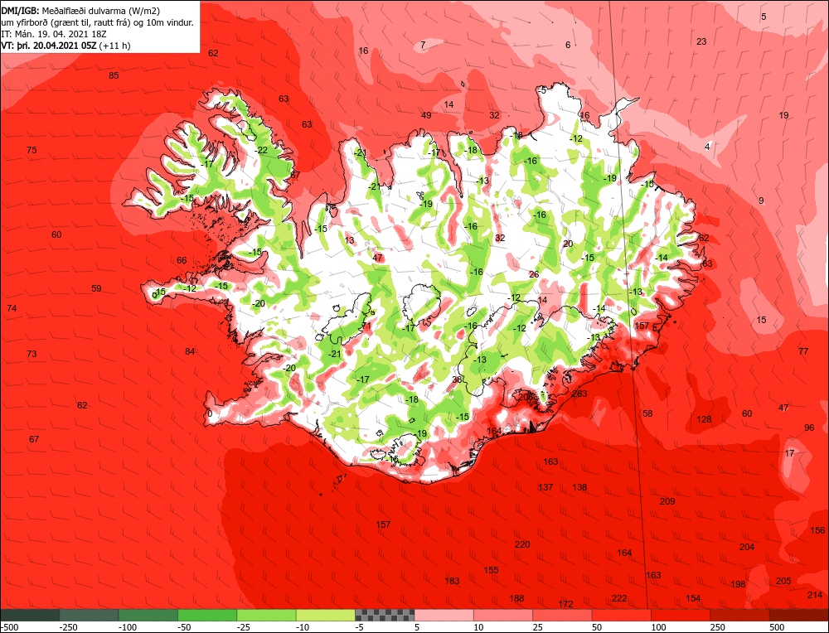Image resolution: width=829 pixels, height=633 pixels.
Task: Click the map value '183' over the southern ocean
Action: (x=452, y=581)
